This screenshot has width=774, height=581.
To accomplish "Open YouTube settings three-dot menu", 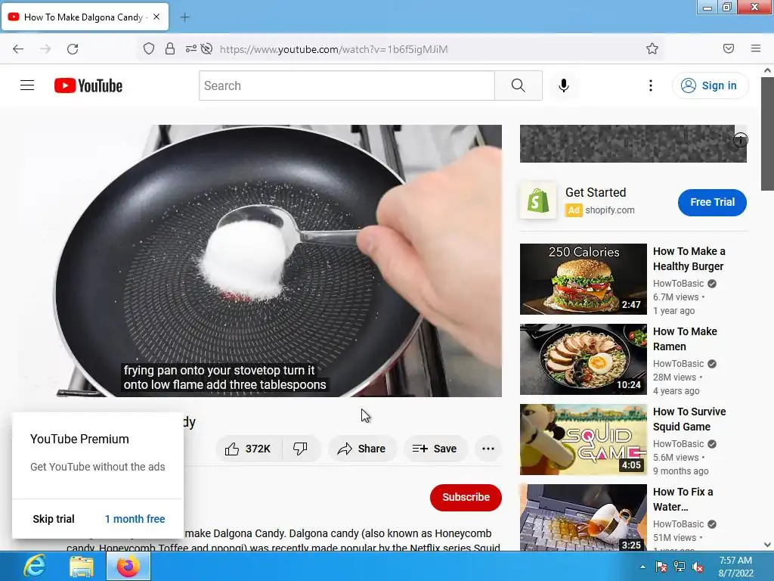I will click(651, 85).
